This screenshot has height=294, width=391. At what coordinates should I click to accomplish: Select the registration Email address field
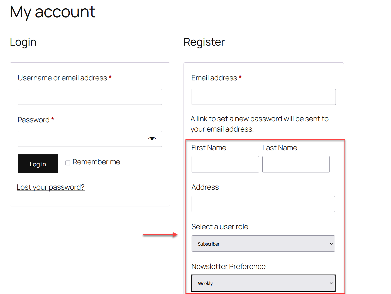[263, 97]
